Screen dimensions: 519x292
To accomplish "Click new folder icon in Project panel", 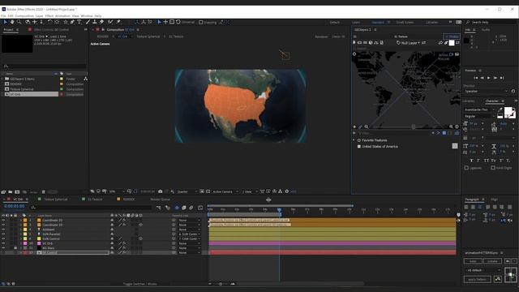I will (11, 191).
